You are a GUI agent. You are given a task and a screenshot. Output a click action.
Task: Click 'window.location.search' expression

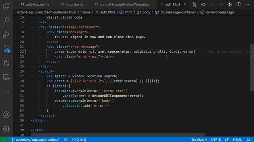pos(94,76)
